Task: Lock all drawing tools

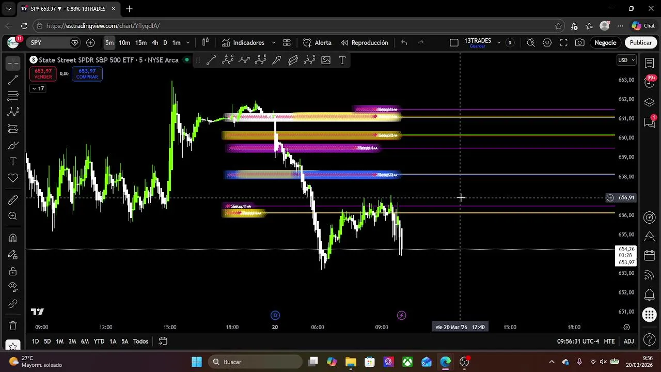Action: [x=13, y=271]
